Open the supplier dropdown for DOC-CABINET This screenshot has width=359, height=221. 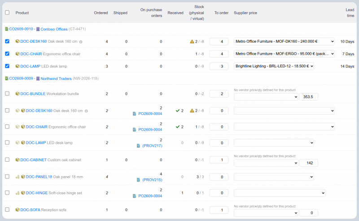[x=266, y=163]
